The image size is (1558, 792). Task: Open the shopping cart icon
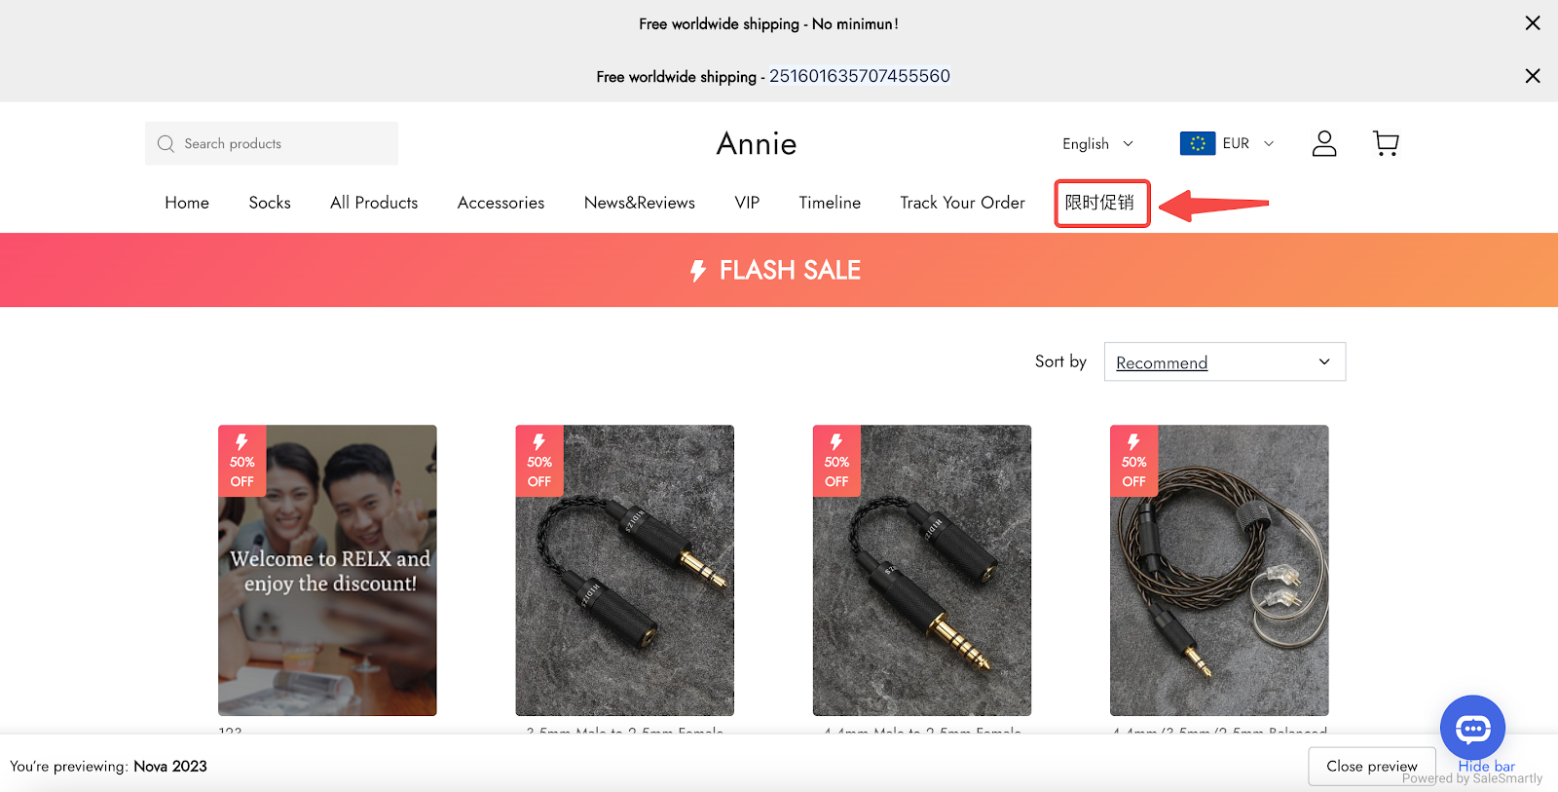(x=1386, y=143)
